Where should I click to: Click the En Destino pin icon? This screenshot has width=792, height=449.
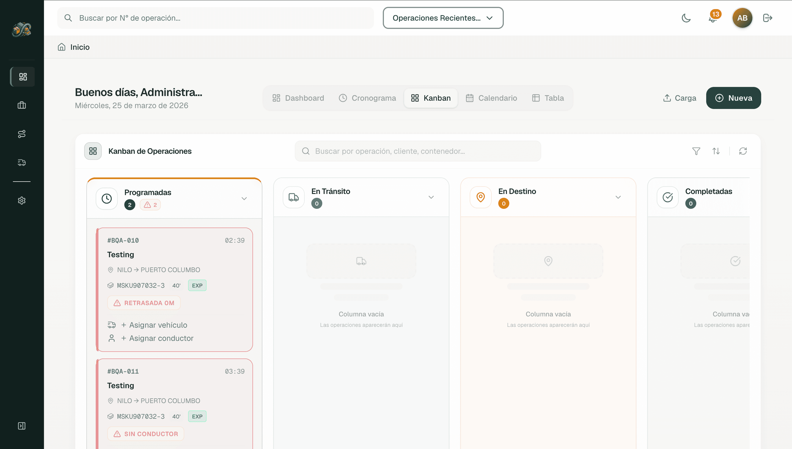pos(481,197)
